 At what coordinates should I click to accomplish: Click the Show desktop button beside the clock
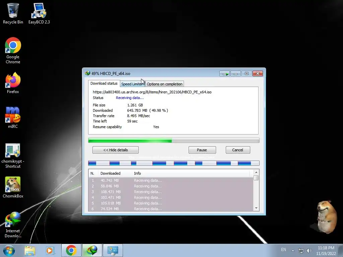pos(340,250)
